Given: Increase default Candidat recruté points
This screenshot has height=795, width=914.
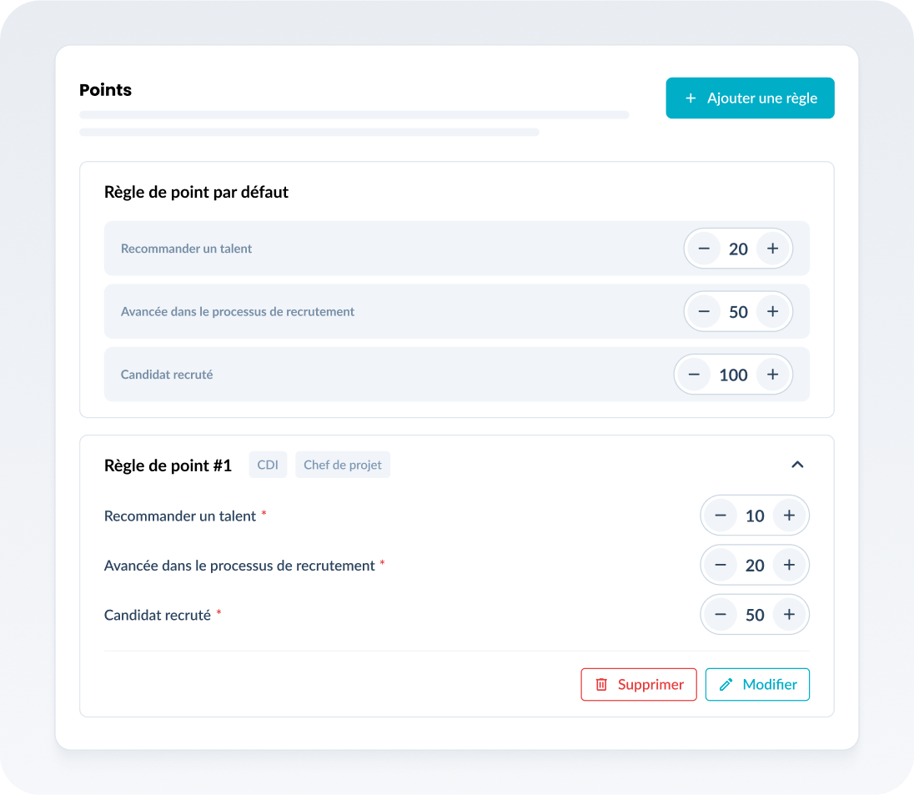Looking at the screenshot, I should tap(772, 375).
